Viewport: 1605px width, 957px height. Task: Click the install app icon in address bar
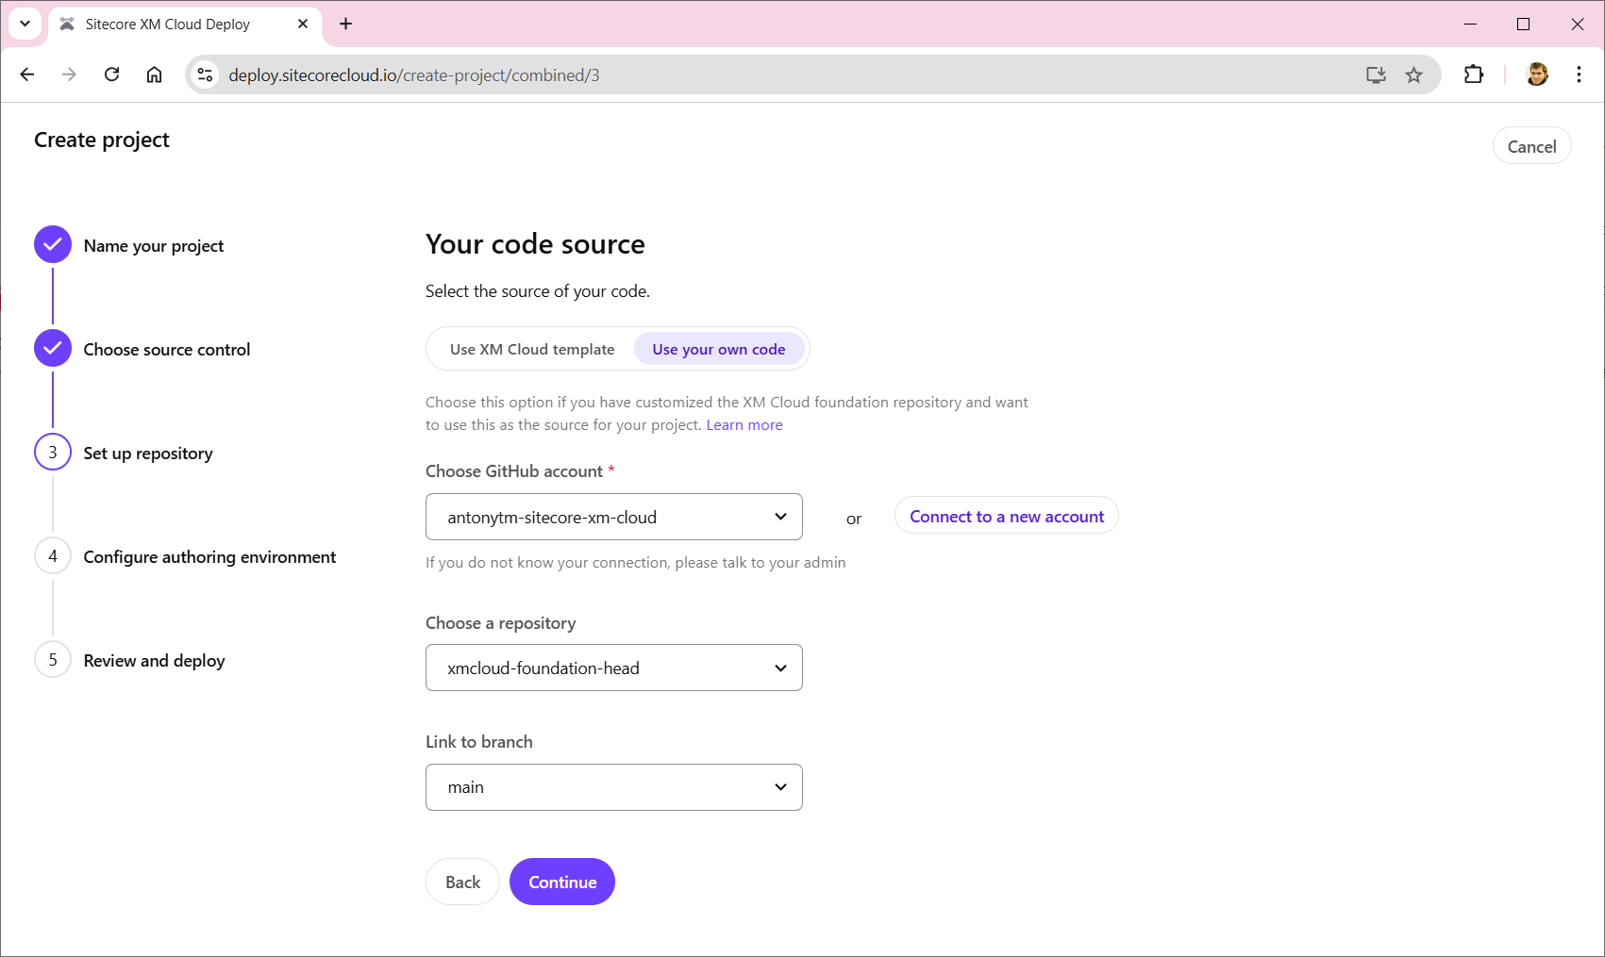(1376, 75)
